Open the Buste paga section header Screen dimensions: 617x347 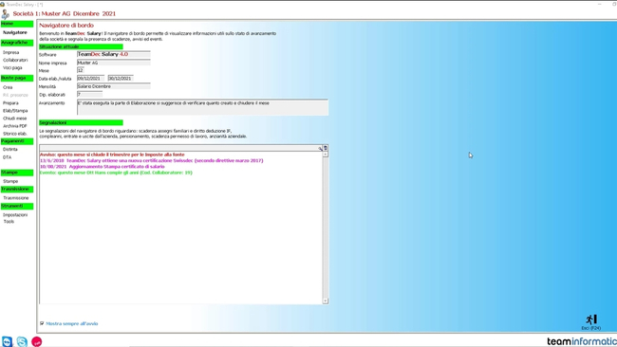click(17, 78)
